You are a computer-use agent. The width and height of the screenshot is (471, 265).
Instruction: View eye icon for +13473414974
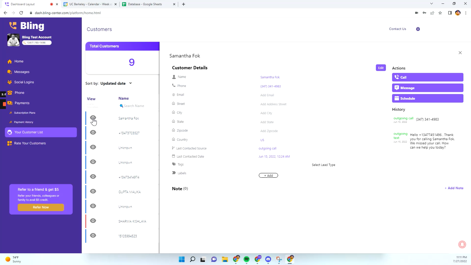tap(93, 177)
